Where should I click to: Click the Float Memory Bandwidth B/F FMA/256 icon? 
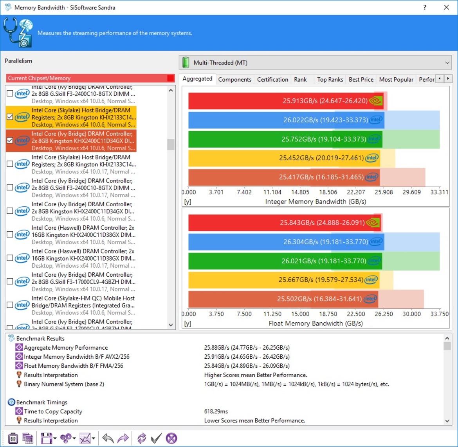(x=19, y=365)
